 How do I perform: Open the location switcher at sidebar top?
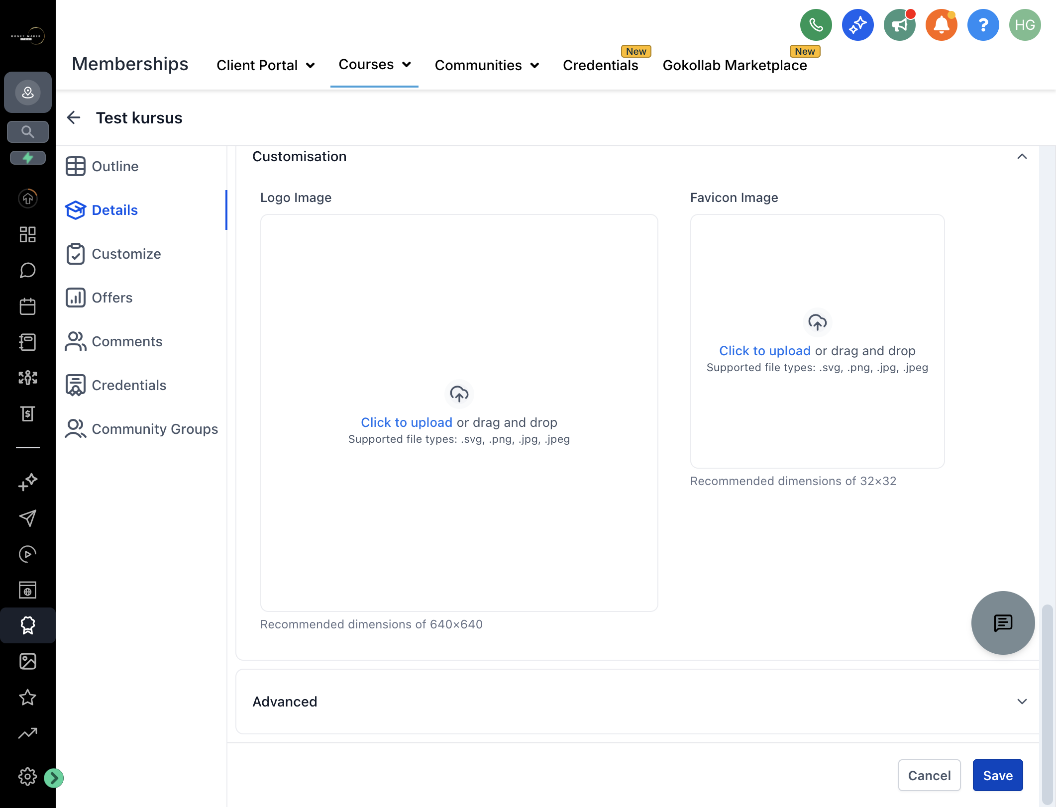click(x=28, y=92)
